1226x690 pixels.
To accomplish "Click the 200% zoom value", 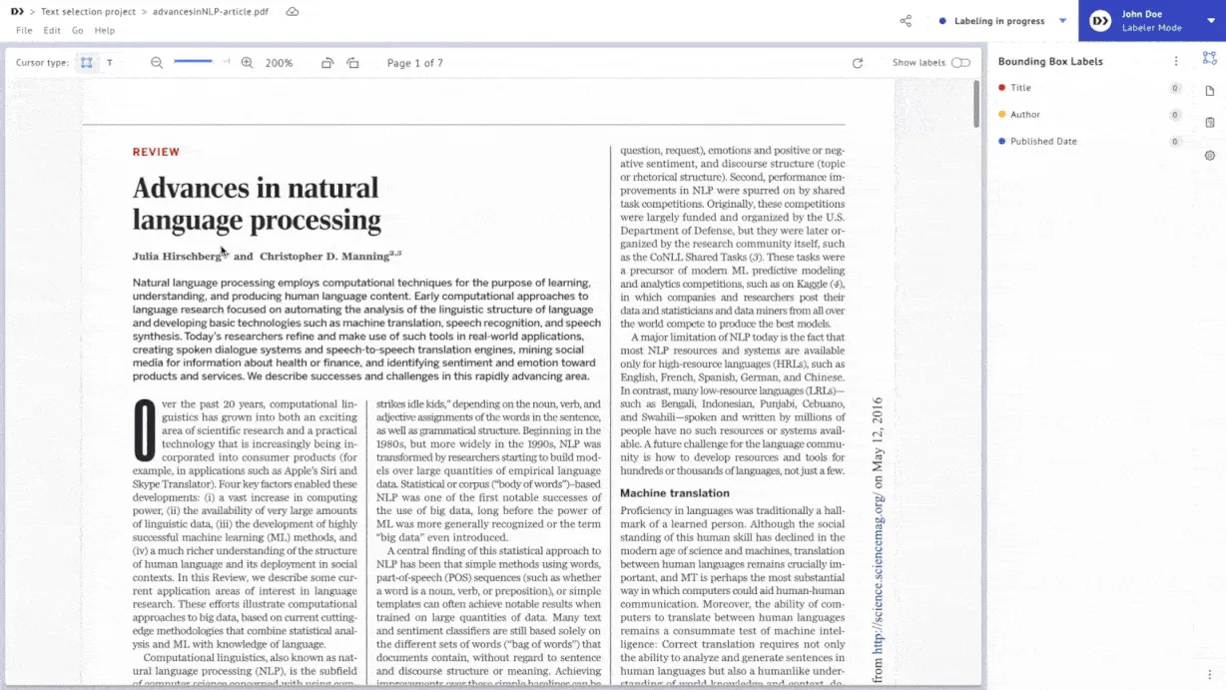I will (x=279, y=63).
